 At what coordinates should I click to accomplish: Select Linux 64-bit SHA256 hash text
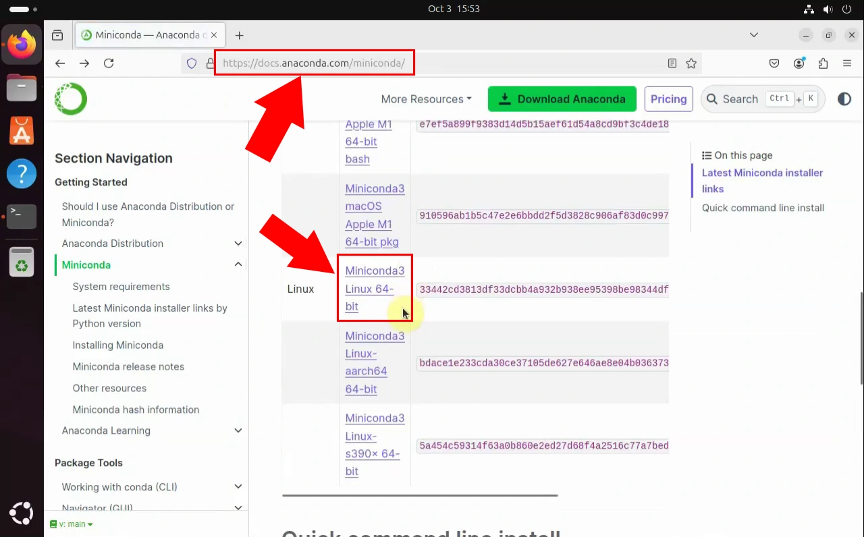pos(543,290)
